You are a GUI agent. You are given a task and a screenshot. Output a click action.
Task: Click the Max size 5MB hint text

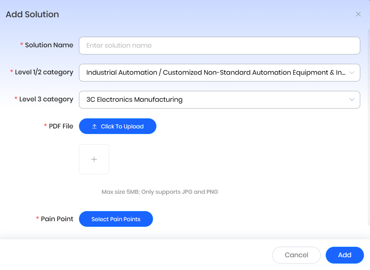pos(160,192)
